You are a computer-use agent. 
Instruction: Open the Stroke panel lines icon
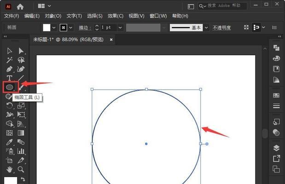[276, 106]
